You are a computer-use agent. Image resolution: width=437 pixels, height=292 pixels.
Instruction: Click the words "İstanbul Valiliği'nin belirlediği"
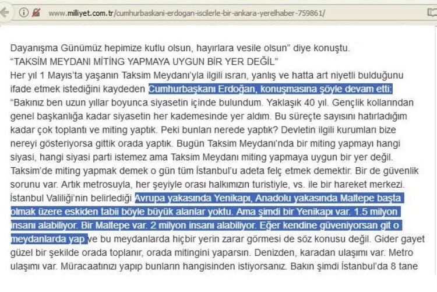(x=71, y=198)
